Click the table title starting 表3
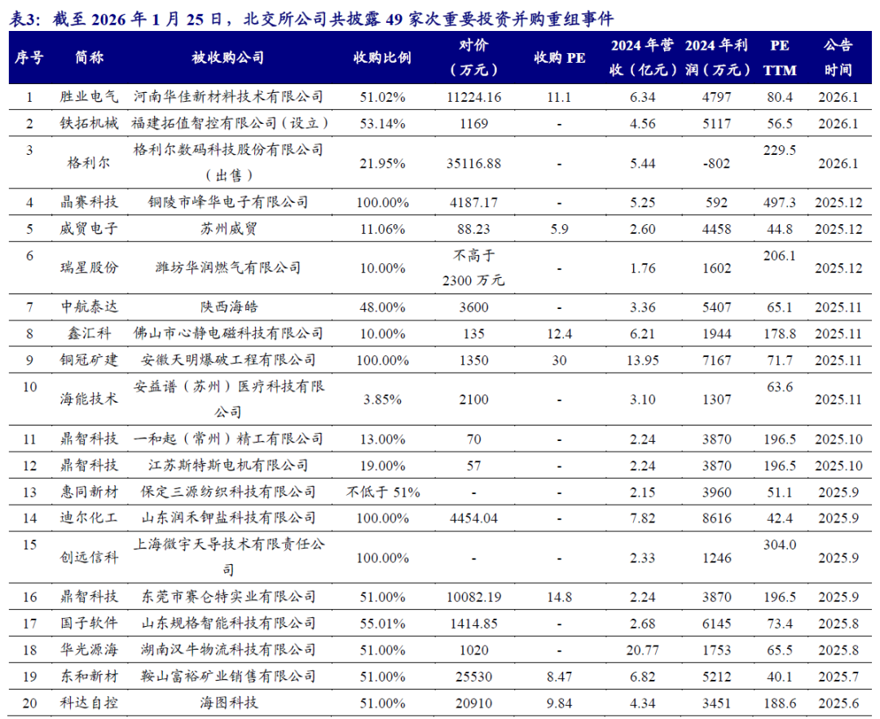The image size is (880, 719). click(311, 19)
